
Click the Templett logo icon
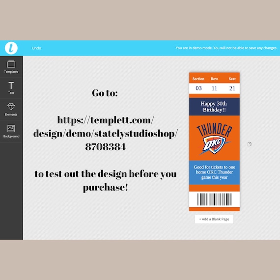click(x=11, y=48)
